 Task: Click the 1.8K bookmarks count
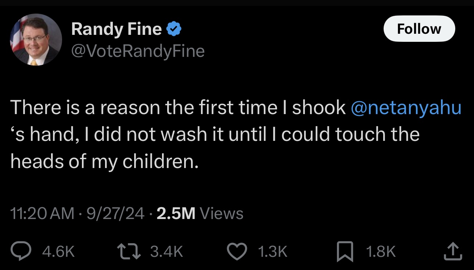point(381,252)
